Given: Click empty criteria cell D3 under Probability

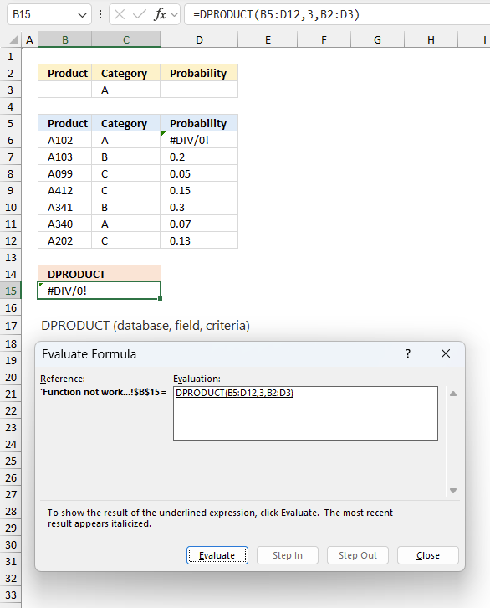Looking at the screenshot, I should 199,90.
